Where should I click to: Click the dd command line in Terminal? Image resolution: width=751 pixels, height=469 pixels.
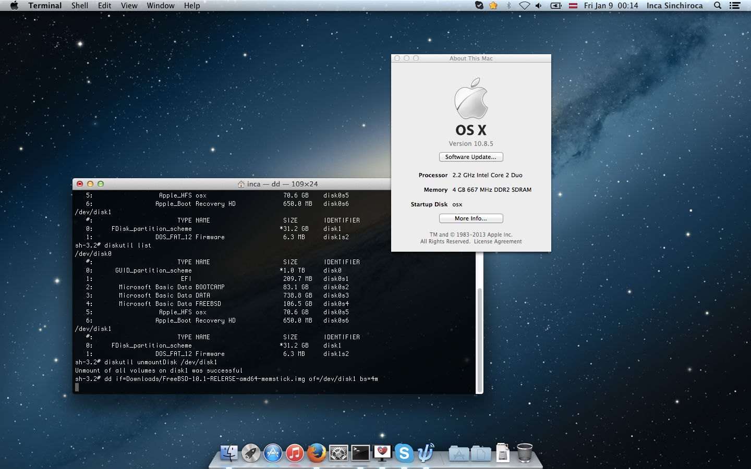coord(226,379)
